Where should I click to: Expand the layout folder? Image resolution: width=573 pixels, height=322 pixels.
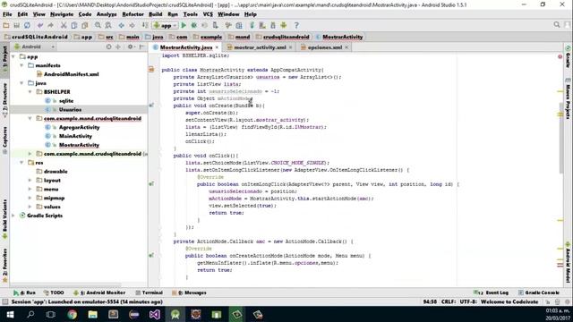[30, 181]
